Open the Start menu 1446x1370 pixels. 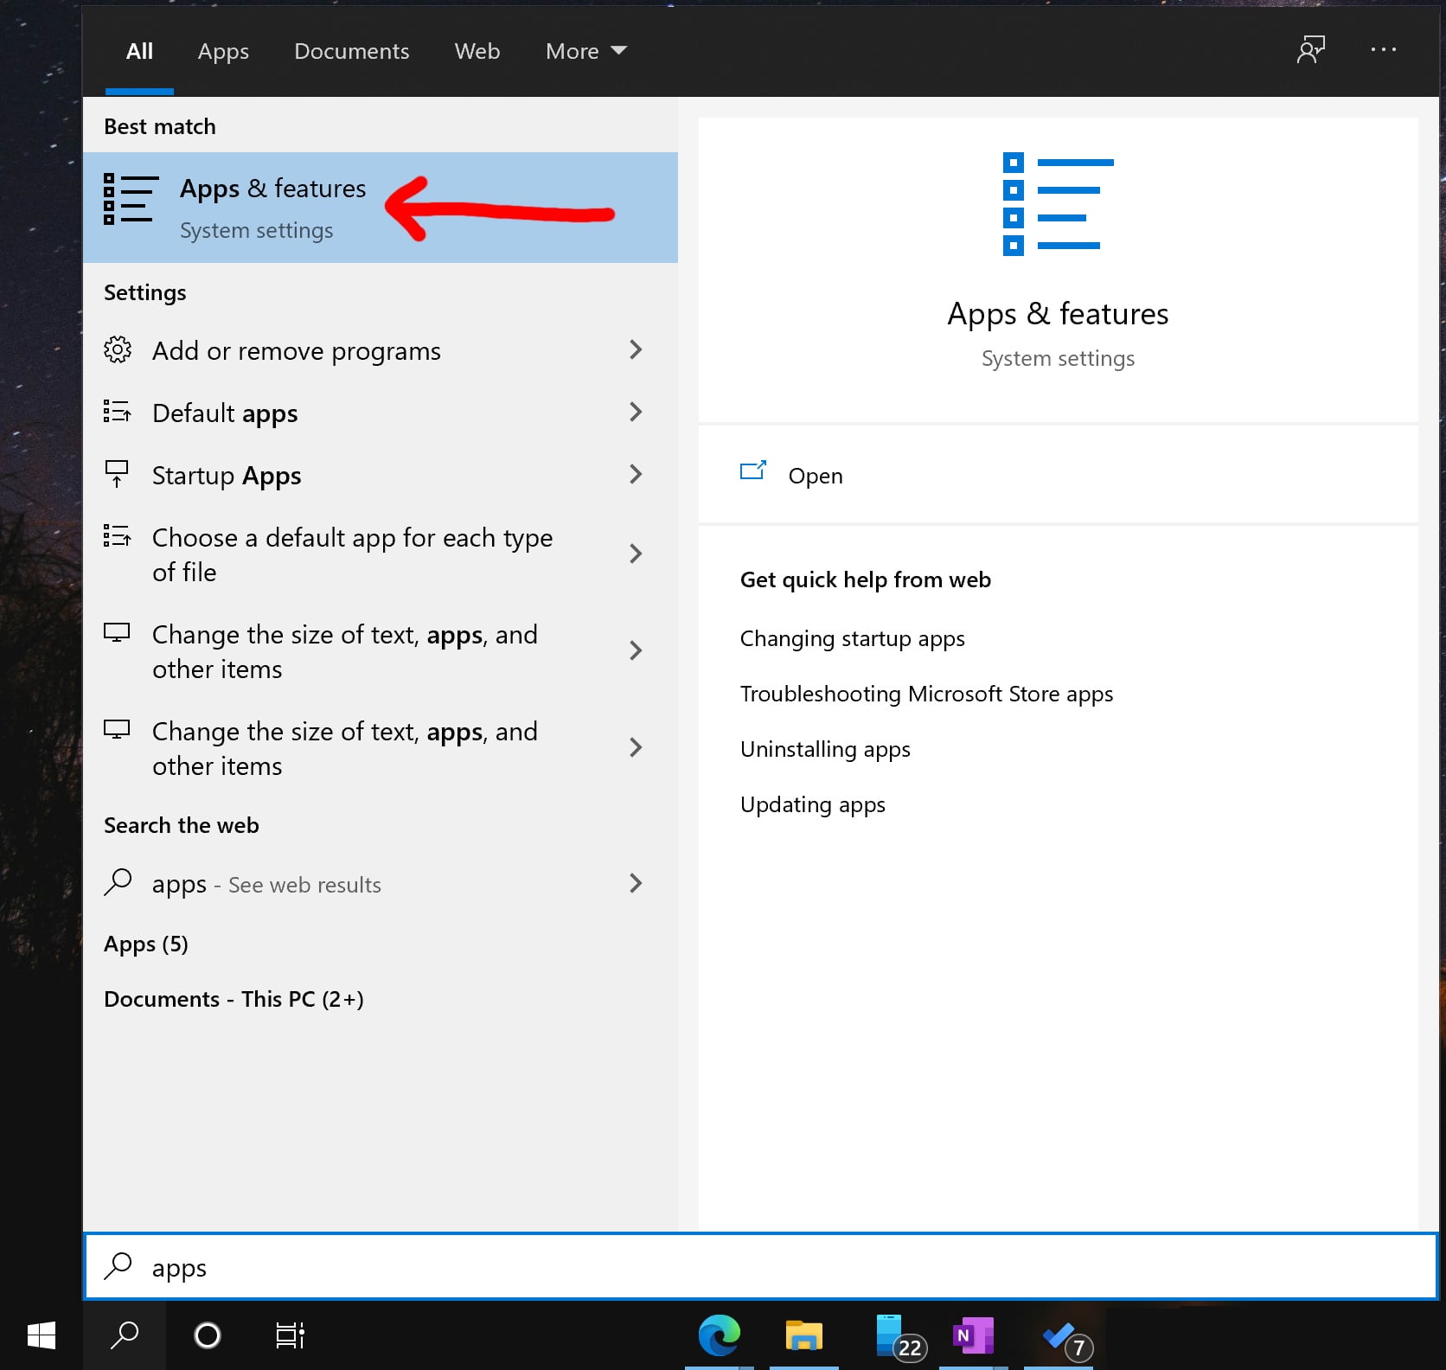tap(40, 1335)
